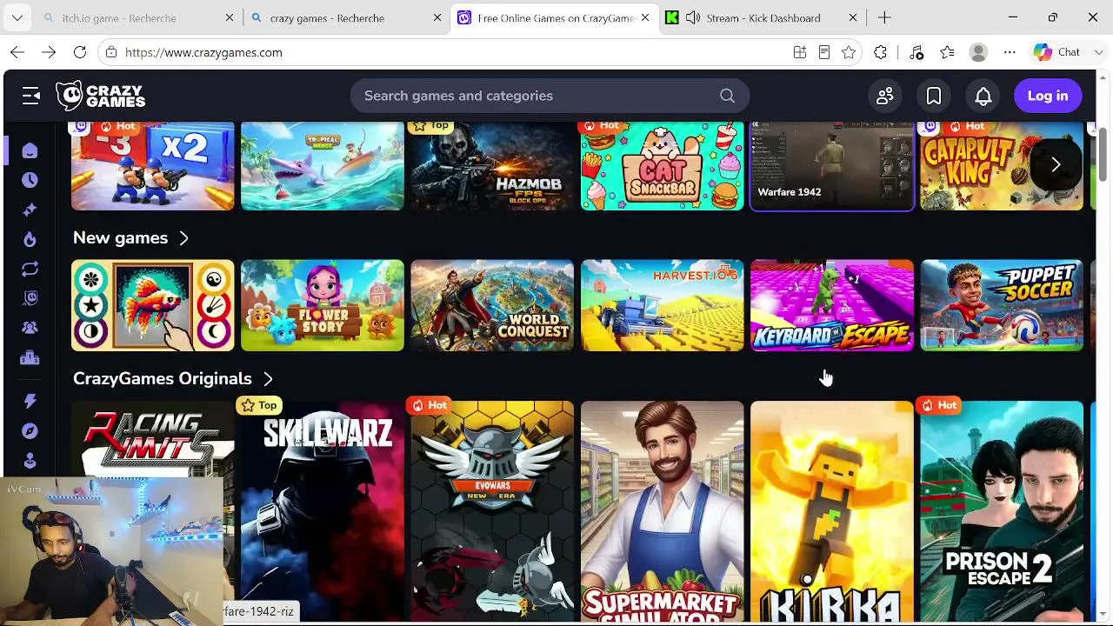The image size is (1113, 626).
Task: Open the Warfare 1942 game thumbnail
Action: click(x=832, y=165)
